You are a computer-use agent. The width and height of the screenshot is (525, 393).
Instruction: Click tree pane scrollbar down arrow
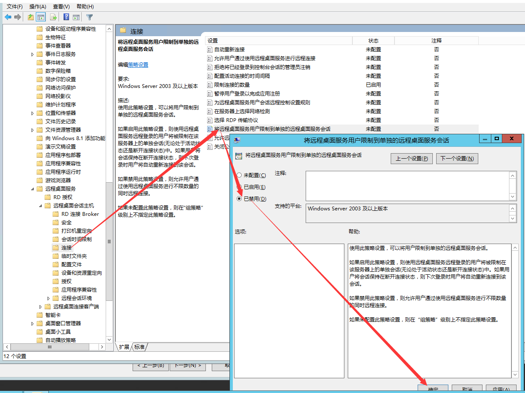[109, 340]
